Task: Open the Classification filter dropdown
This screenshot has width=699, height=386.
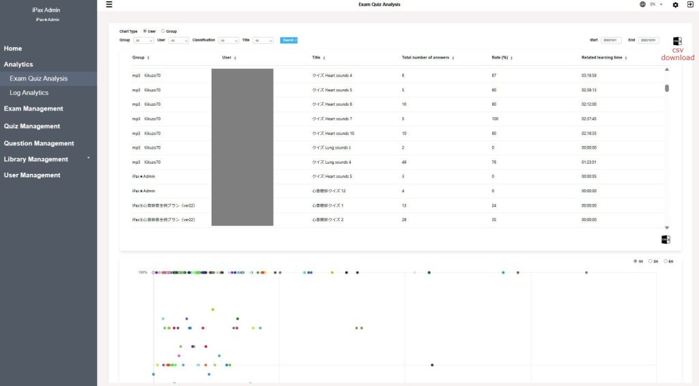Action: [229, 41]
